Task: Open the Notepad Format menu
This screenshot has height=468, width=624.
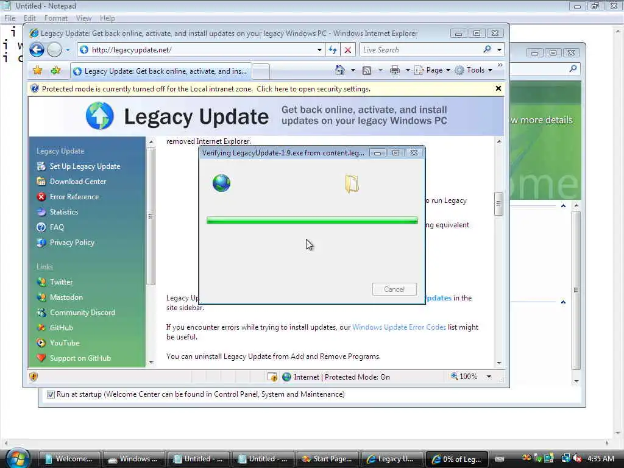Action: 55,18
